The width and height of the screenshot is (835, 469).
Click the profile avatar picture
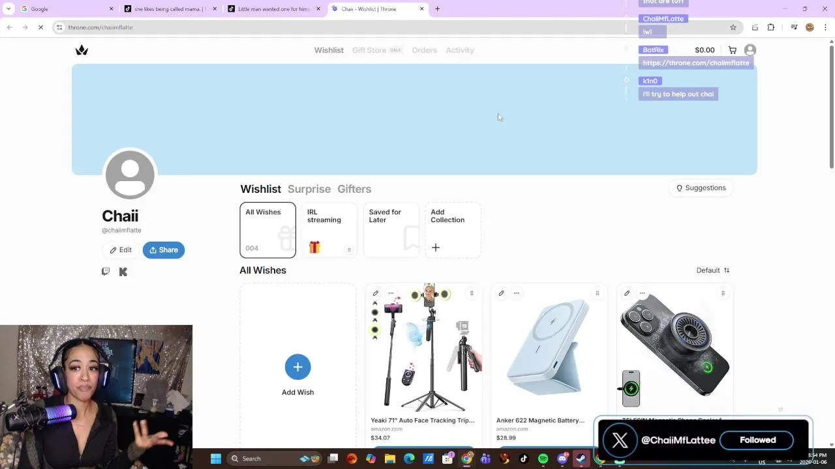(x=130, y=175)
